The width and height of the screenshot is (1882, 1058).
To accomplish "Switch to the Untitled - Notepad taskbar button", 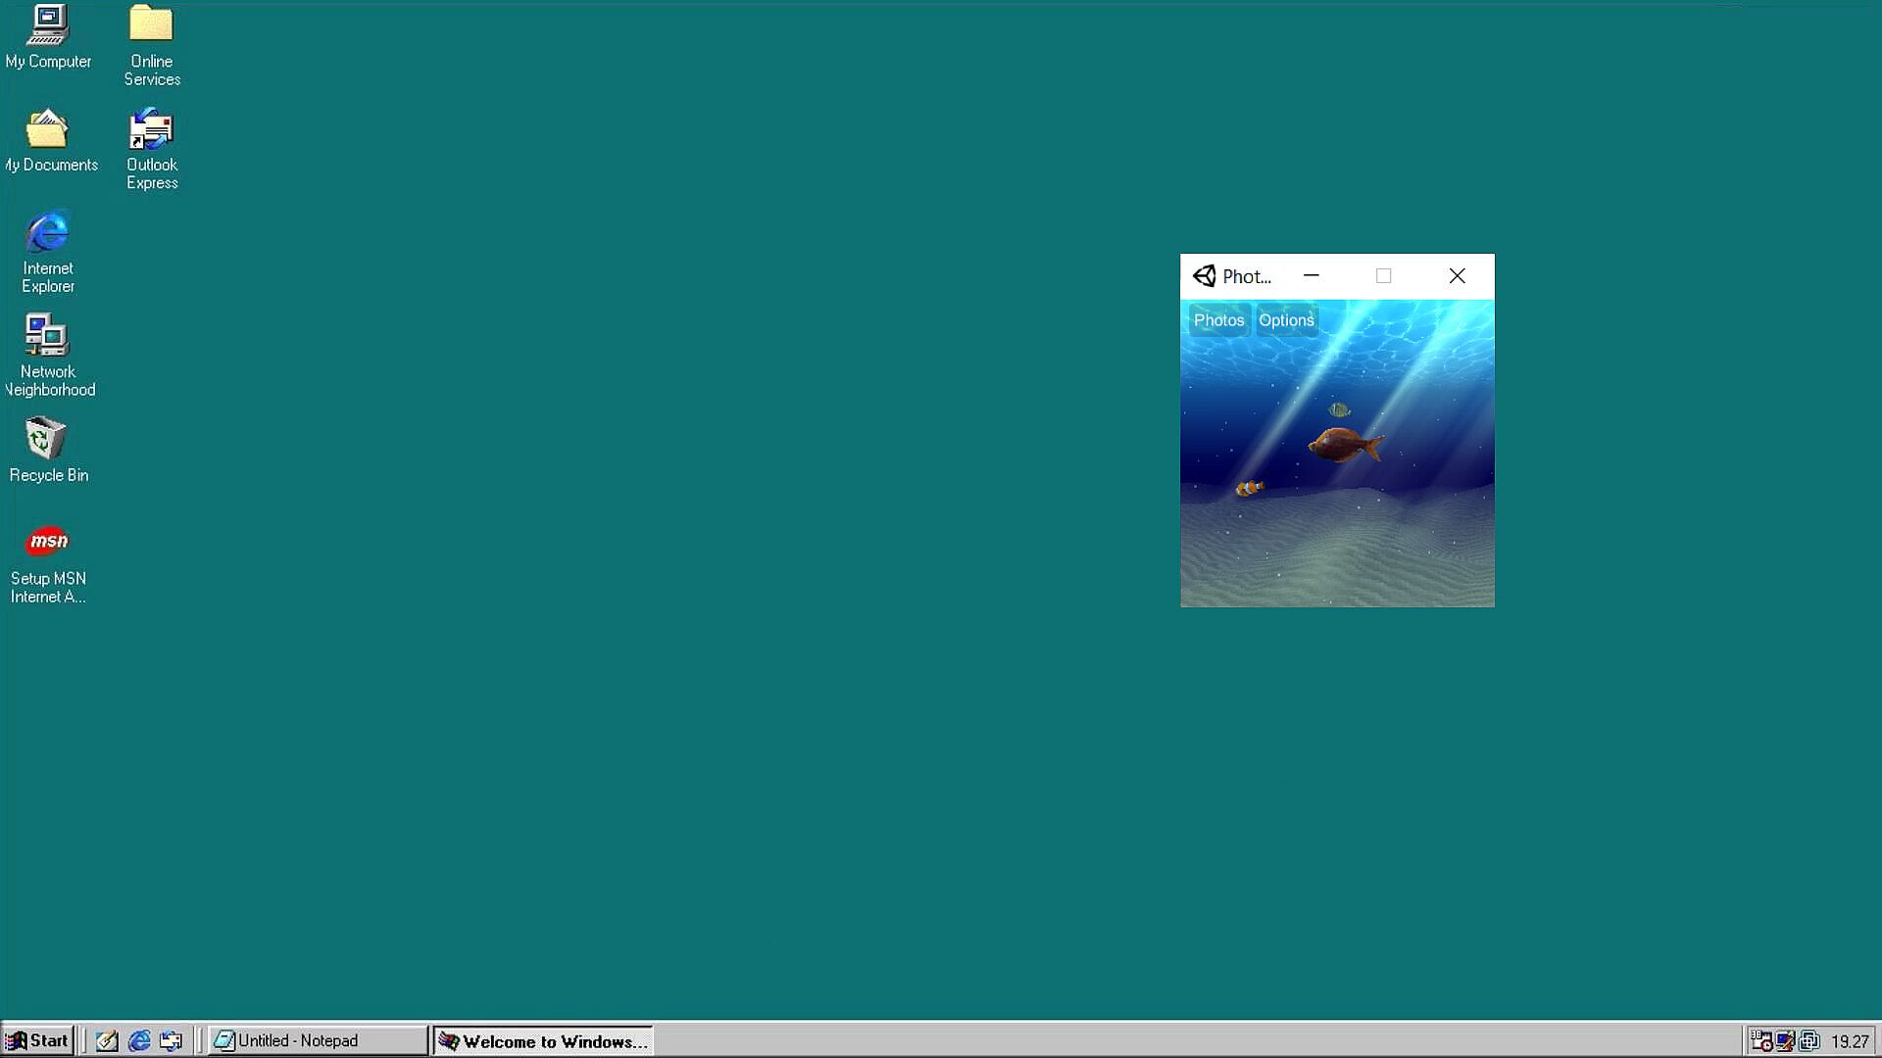I will click(x=316, y=1040).
